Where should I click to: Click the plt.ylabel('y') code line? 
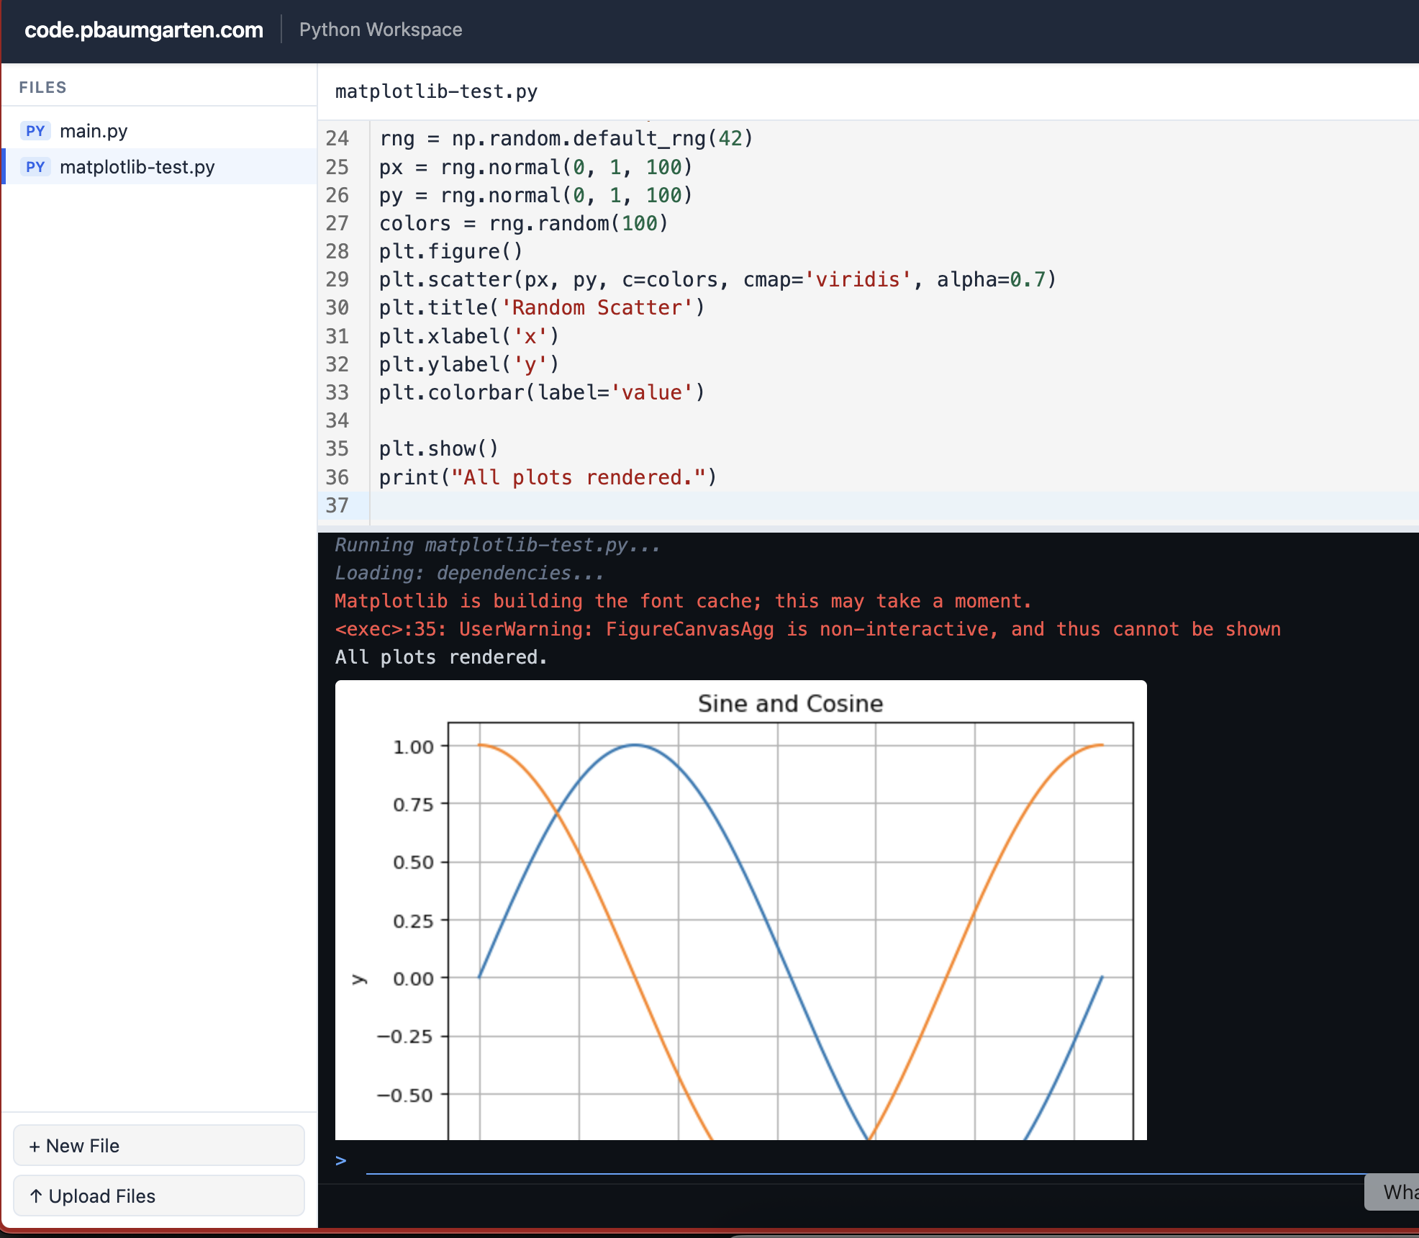point(469,364)
